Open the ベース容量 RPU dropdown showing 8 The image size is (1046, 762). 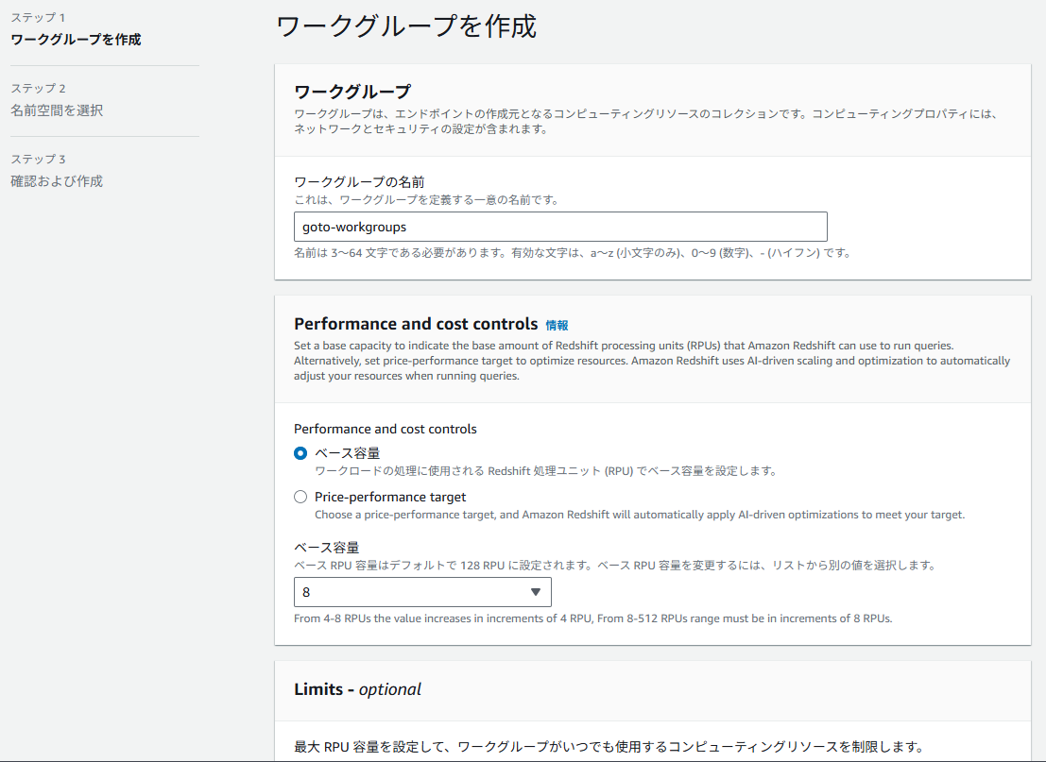(421, 592)
